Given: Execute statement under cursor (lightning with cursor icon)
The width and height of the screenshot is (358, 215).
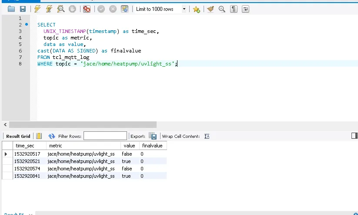Looking at the screenshot, I should click(49, 9).
